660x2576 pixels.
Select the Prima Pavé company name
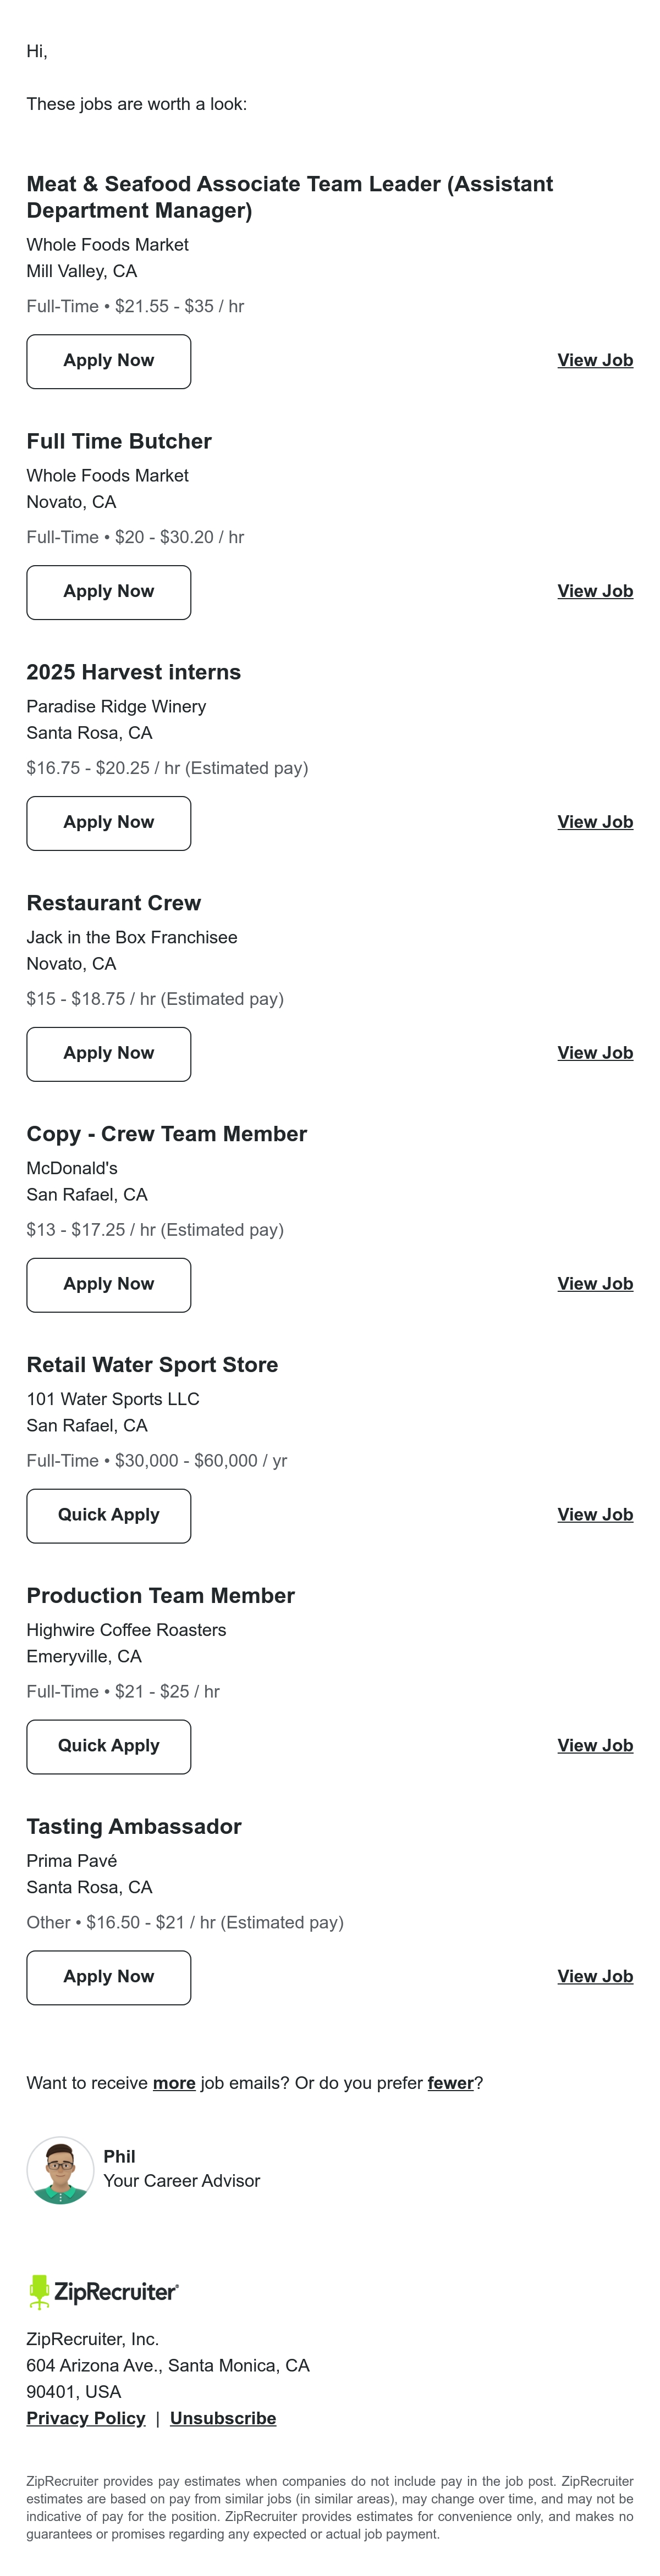tap(72, 1862)
